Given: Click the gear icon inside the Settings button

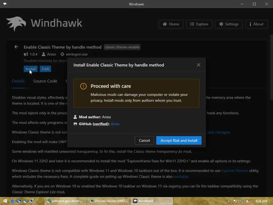Looking at the screenshot, I should tap(221, 24).
